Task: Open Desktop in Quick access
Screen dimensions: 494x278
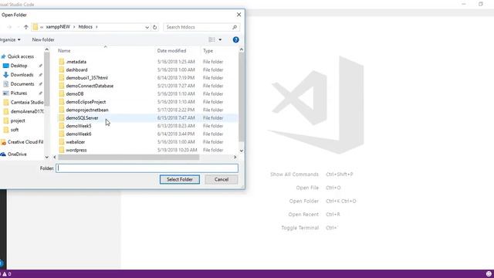Action: (x=19, y=66)
